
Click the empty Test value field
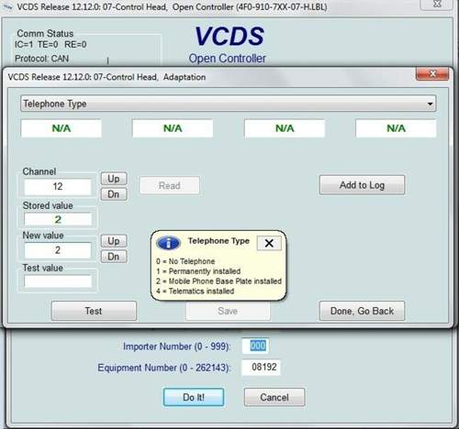coord(58,281)
